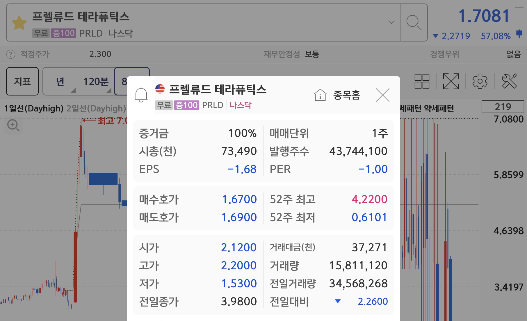Select the 2일선(Dayhigh) indicator label
Image resolution: width=527 pixels, height=321 pixels.
[96, 109]
